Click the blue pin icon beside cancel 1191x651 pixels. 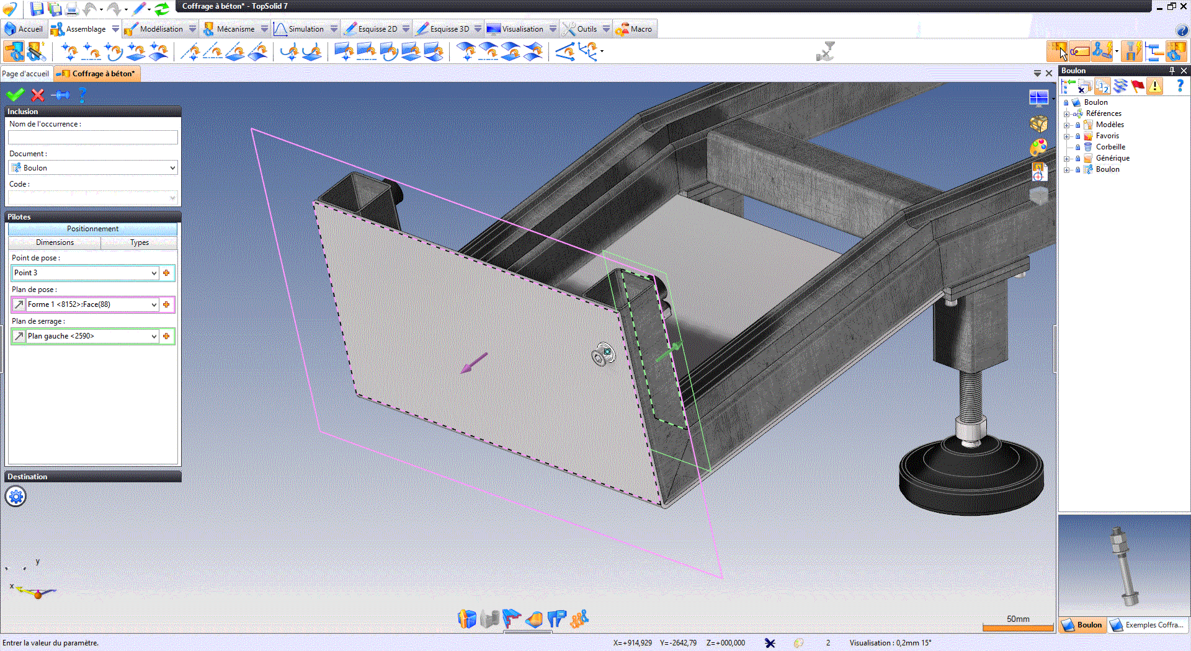tap(60, 95)
